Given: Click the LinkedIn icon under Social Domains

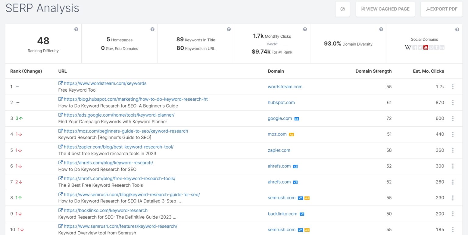Looking at the screenshot, I should [442, 47].
